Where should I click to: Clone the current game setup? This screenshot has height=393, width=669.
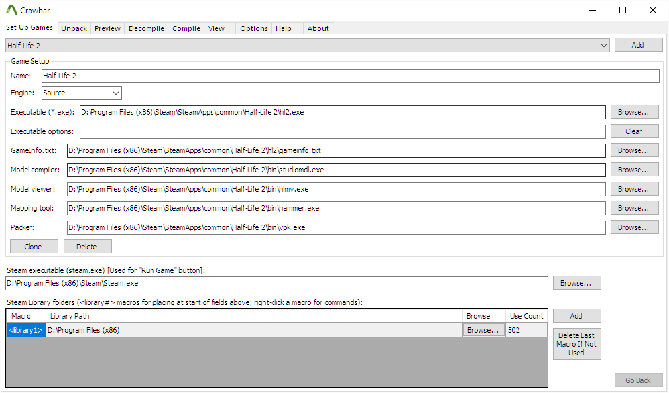tap(34, 247)
